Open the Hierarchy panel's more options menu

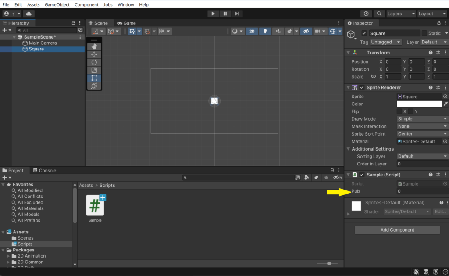tap(80, 23)
